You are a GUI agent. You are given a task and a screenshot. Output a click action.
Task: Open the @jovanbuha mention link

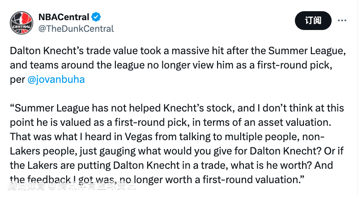pyautogui.click(x=56, y=79)
